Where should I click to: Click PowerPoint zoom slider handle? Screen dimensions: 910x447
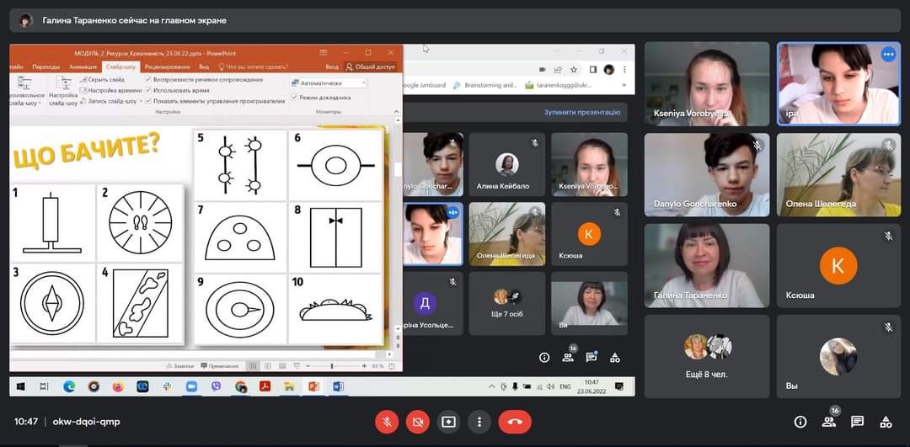click(x=332, y=366)
